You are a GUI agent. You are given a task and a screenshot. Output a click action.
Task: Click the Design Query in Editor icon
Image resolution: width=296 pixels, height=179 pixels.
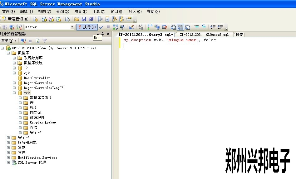(131, 27)
